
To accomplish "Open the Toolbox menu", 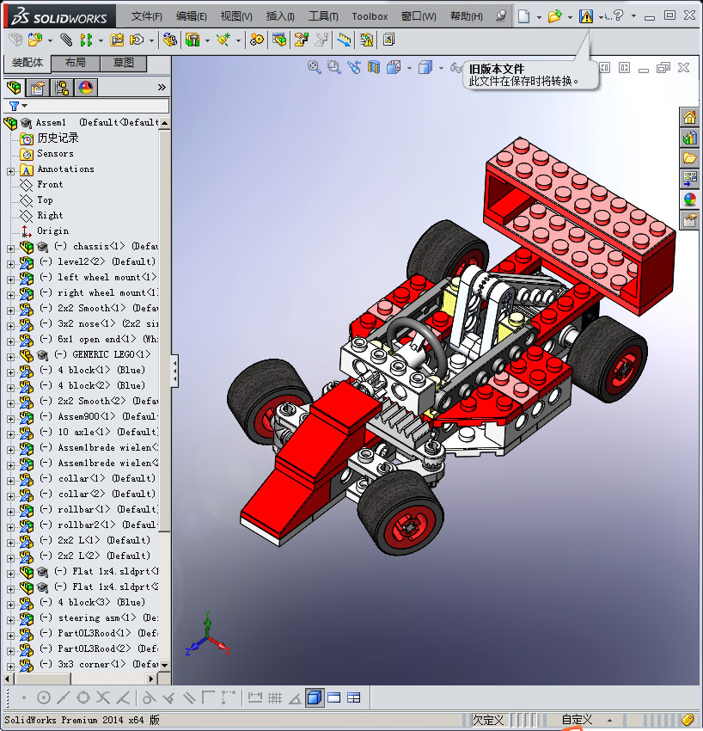I will coord(370,16).
